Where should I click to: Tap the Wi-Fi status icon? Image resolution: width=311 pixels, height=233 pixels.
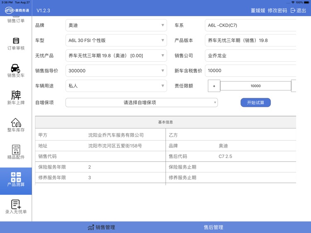tap(293, 2)
